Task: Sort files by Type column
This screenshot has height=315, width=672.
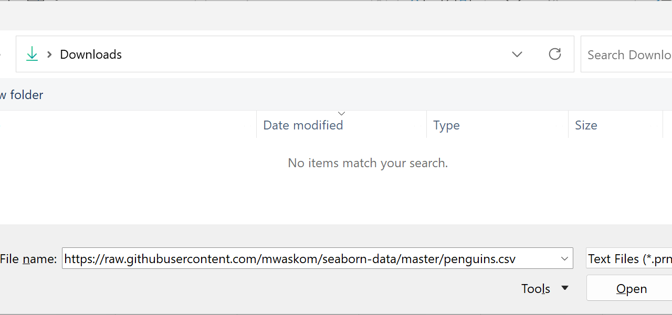Action: click(446, 125)
